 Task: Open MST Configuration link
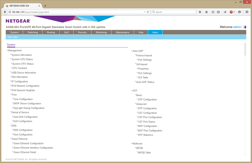click(x=148, y=126)
